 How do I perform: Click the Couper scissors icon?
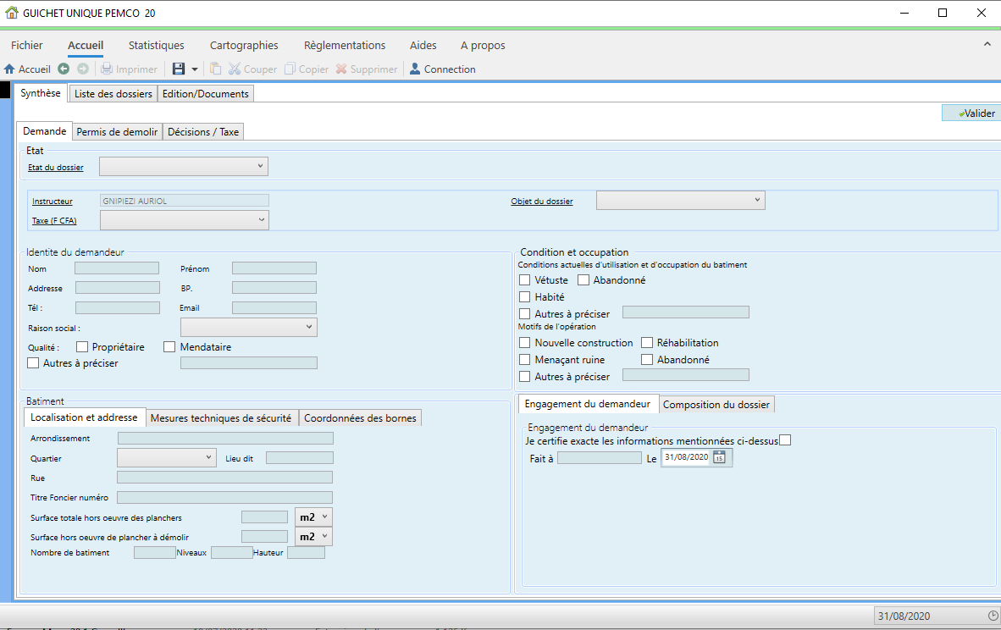click(235, 69)
